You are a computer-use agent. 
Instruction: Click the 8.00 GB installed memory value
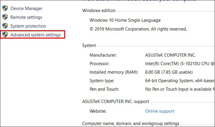click(x=169, y=72)
